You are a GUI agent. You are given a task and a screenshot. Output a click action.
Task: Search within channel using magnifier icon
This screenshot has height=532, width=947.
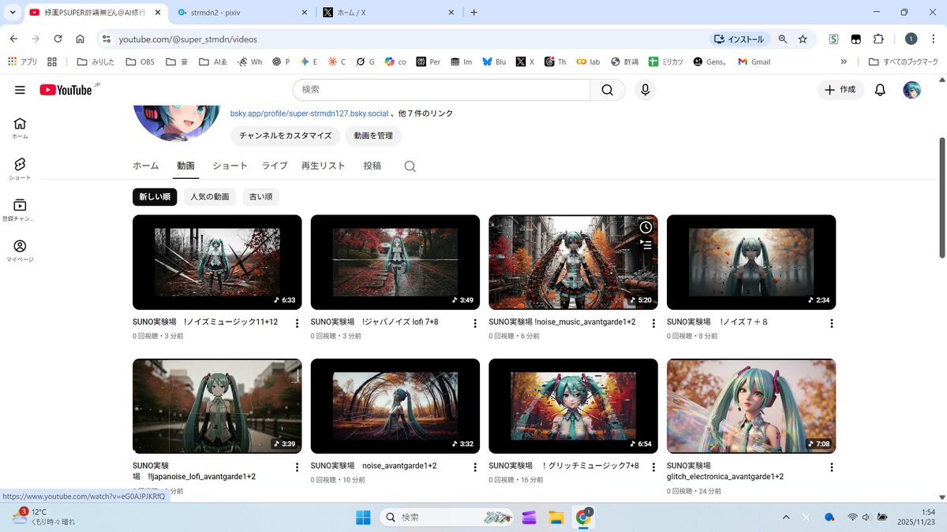pyautogui.click(x=410, y=166)
